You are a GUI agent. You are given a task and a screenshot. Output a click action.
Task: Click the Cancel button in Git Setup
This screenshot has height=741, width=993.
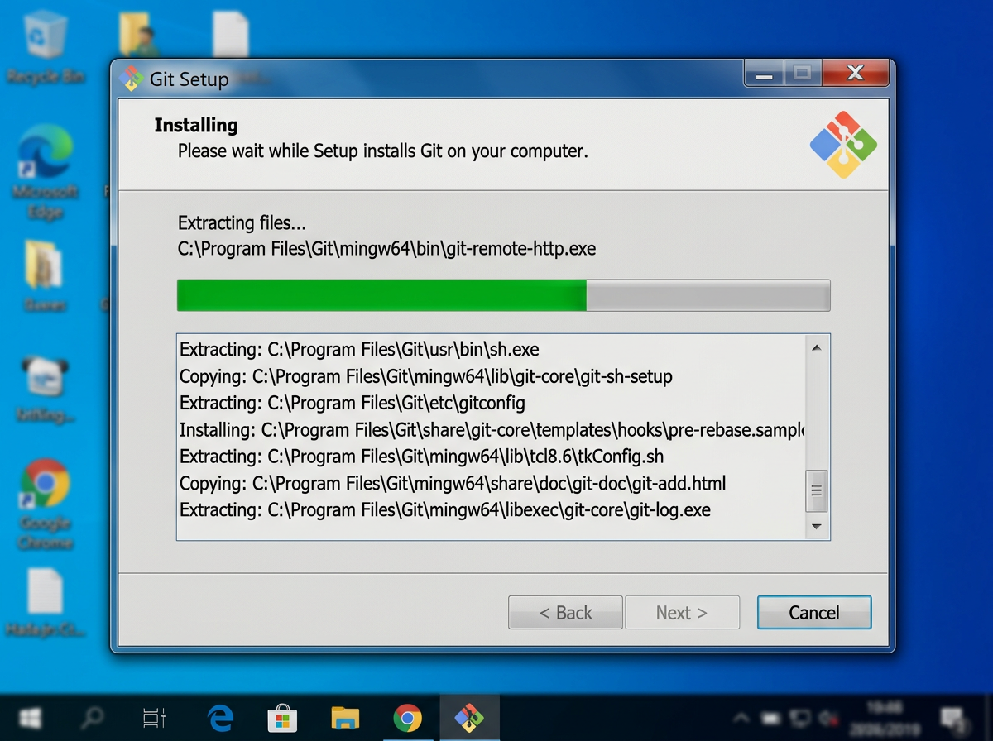click(x=814, y=613)
